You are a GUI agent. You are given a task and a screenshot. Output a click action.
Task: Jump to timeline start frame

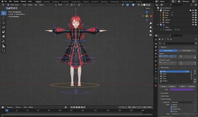click(71, 107)
